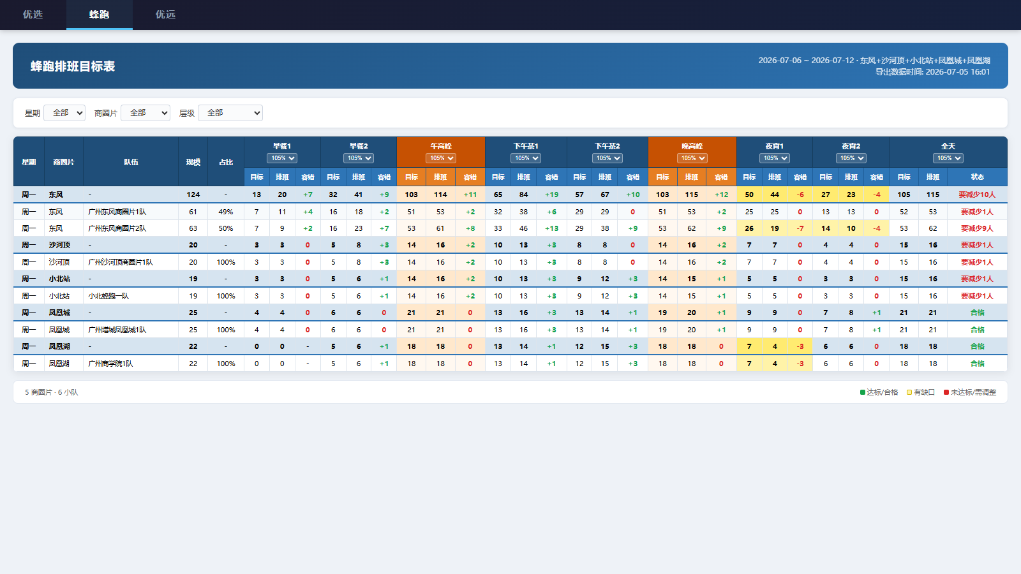Open the 夜宵1 percentage dropdown

click(775, 158)
